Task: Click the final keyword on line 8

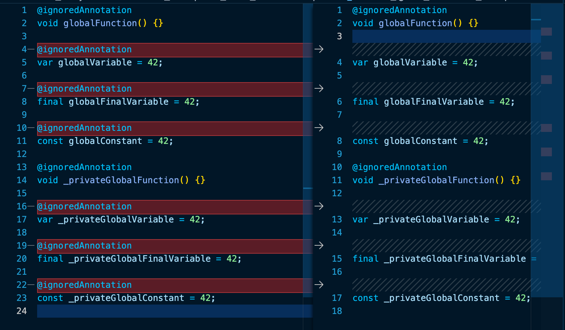Action: click(50, 101)
